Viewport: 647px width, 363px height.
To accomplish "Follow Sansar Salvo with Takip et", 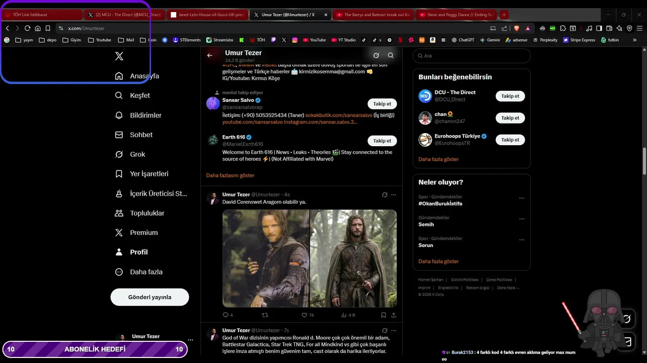I will pyautogui.click(x=382, y=104).
